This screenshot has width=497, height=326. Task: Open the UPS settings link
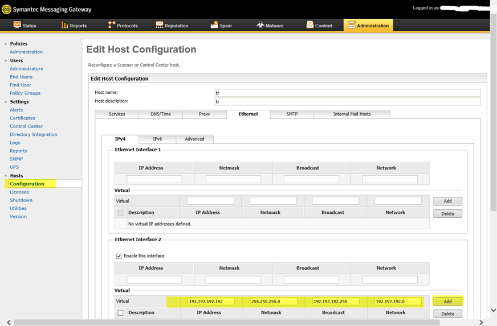[x=14, y=167]
